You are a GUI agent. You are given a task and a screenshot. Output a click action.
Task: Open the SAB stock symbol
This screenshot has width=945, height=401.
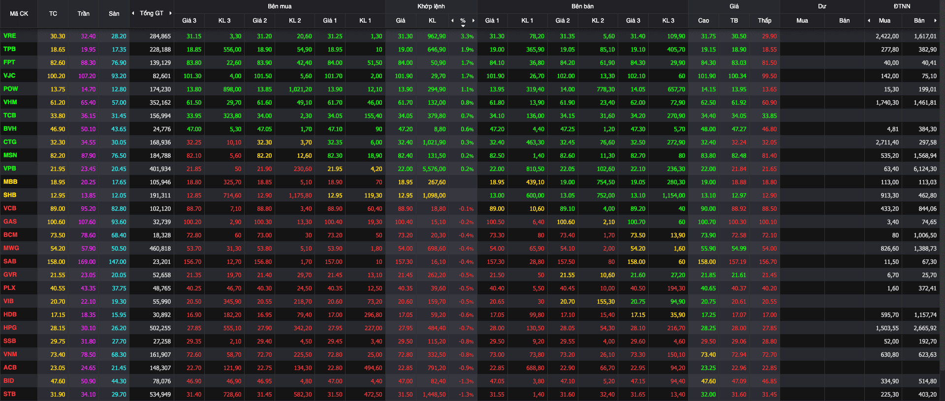[x=10, y=261]
